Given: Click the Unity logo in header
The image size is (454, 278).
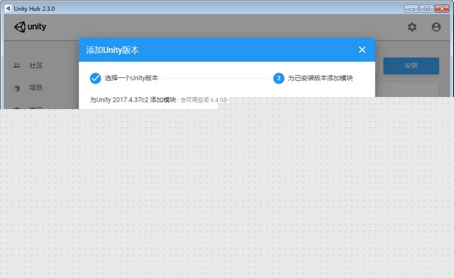Looking at the screenshot, I should [30, 27].
